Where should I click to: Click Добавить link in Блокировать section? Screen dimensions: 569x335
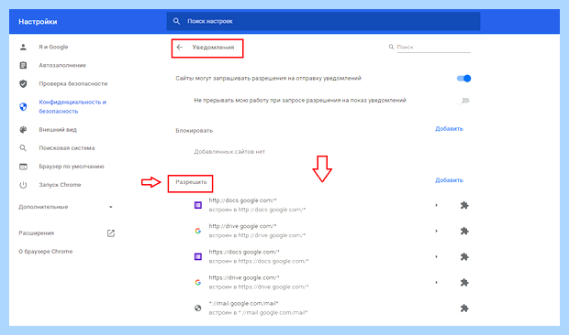(449, 129)
